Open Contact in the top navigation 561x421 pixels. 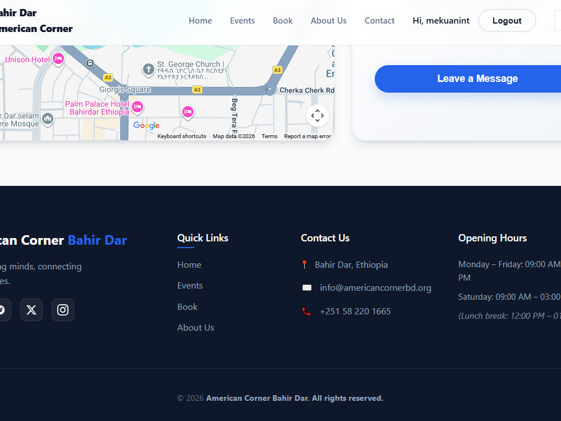[379, 21]
